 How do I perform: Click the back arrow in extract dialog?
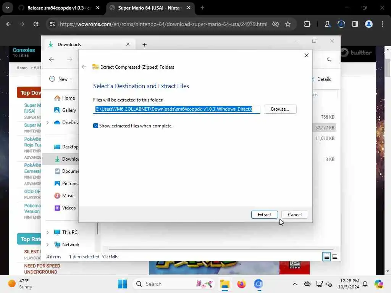[x=84, y=67]
